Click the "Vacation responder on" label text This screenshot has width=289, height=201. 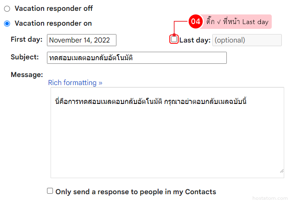(x=53, y=24)
